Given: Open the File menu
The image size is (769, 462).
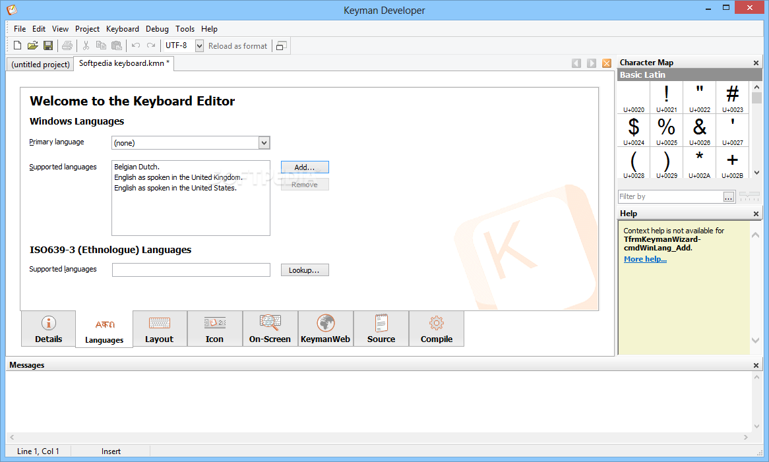Looking at the screenshot, I should pyautogui.click(x=20, y=29).
